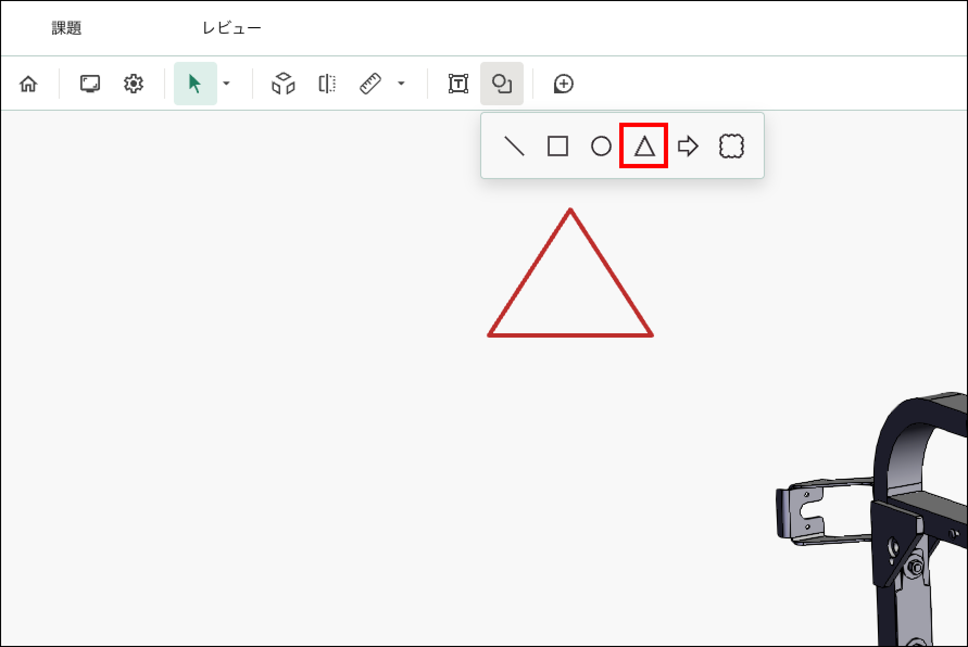Expand the pointer tool dropdown arrow

(x=227, y=84)
